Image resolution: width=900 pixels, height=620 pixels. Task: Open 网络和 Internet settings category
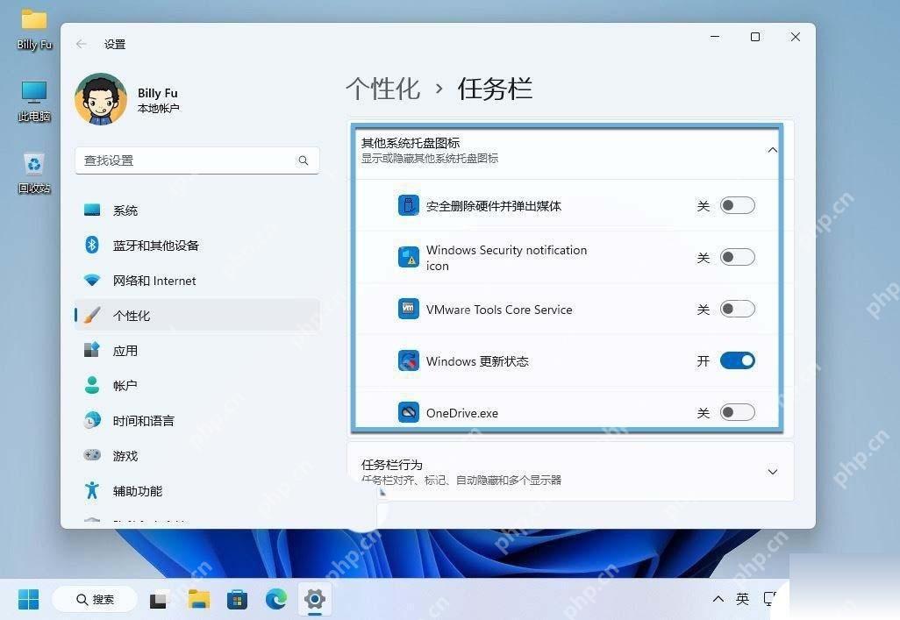196,280
